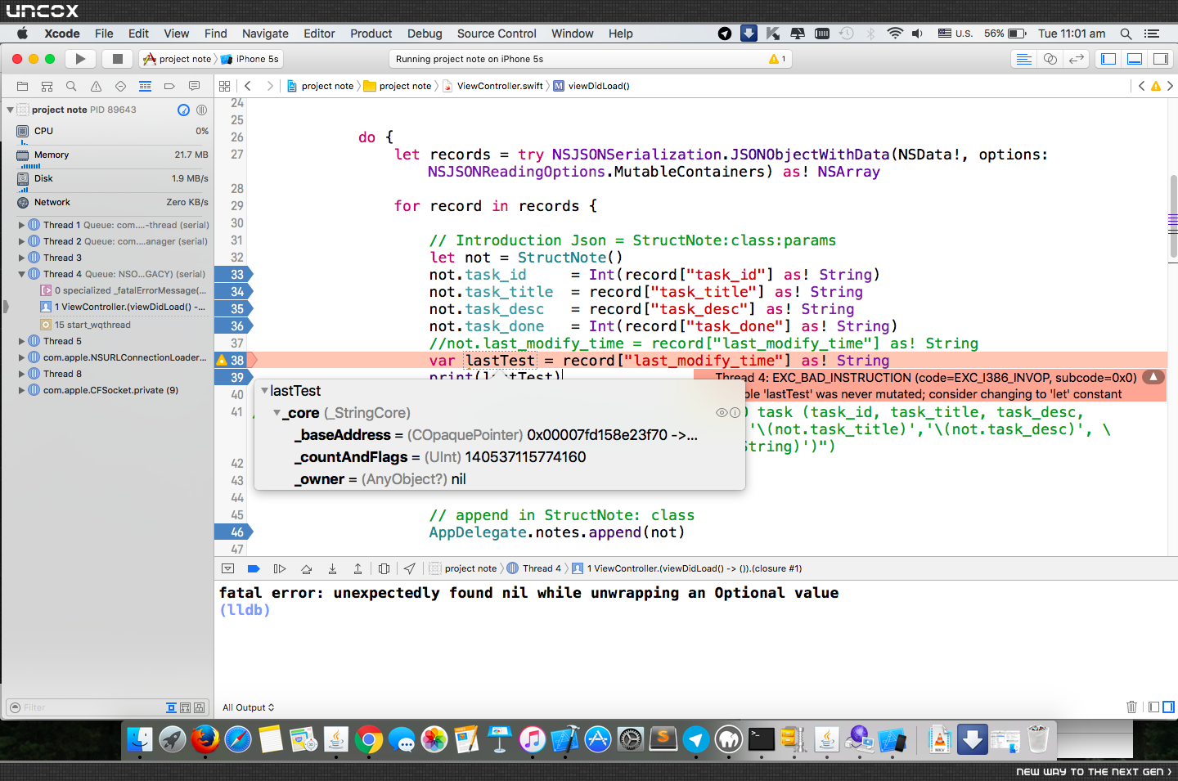
Task: Jump to the next issue arrow
Action: point(1170,86)
